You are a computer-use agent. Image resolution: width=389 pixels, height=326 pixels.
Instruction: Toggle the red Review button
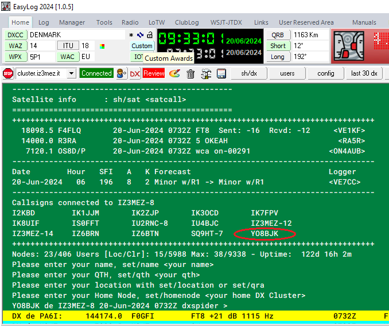[154, 73]
